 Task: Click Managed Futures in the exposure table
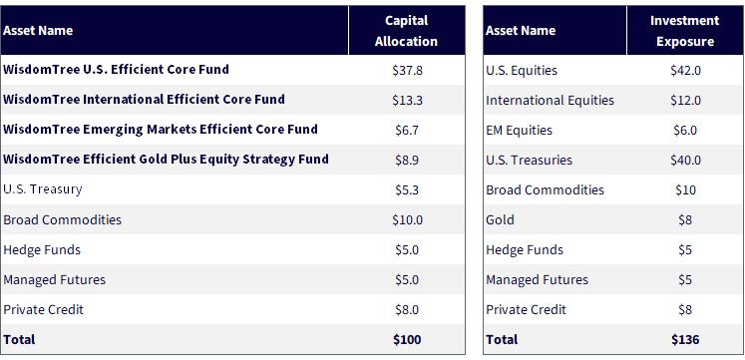(537, 280)
